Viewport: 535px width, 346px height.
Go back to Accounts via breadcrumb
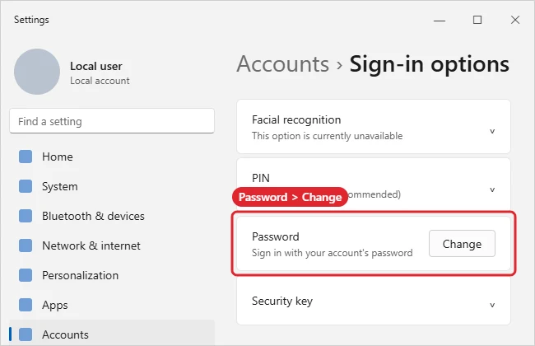point(283,64)
